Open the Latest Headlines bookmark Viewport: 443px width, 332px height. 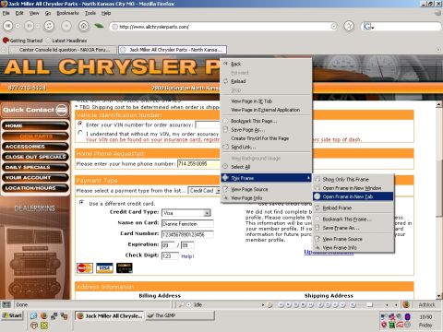[x=66, y=41]
